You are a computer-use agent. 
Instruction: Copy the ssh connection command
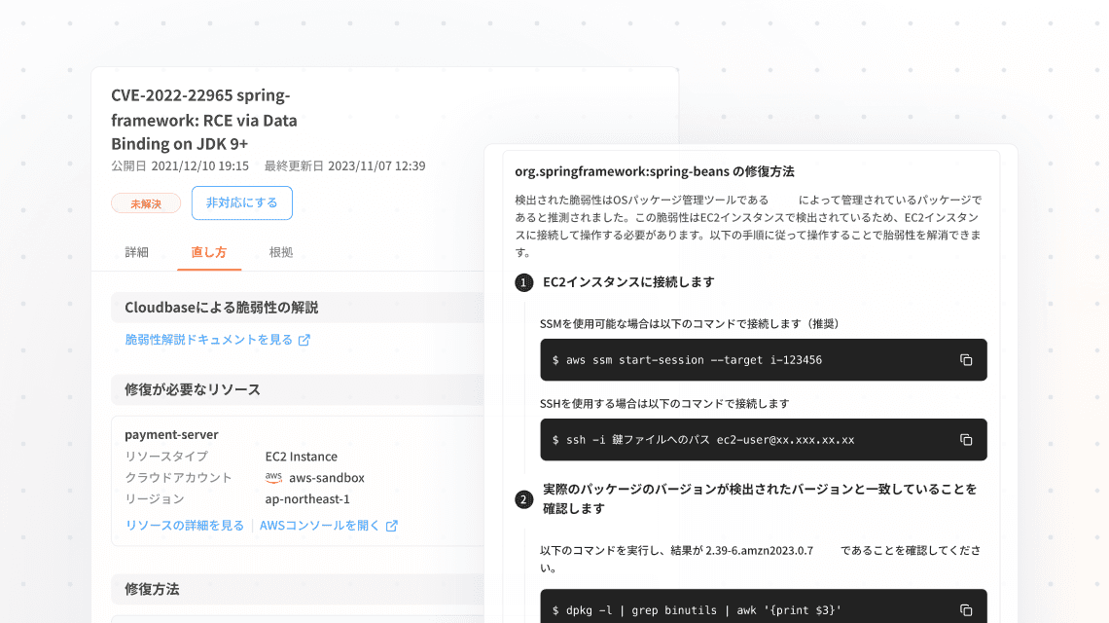[966, 439]
